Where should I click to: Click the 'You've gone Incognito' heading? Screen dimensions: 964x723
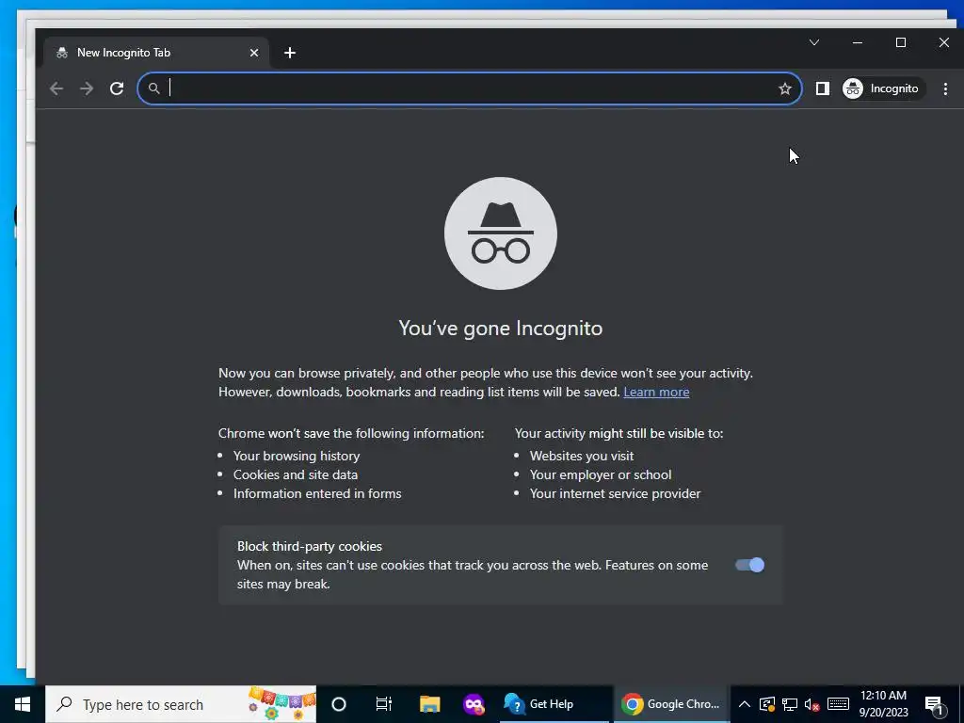tap(501, 329)
